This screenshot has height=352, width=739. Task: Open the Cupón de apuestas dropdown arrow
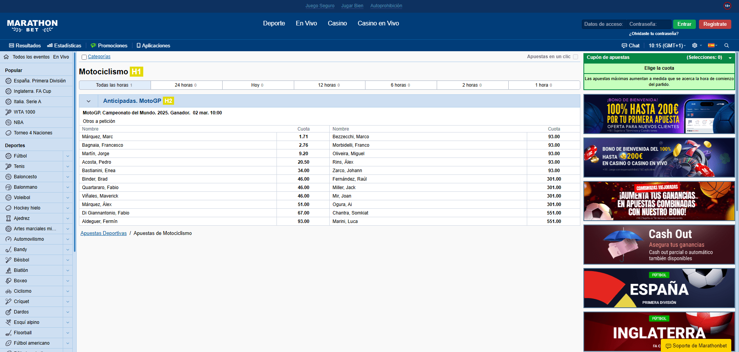click(x=730, y=58)
